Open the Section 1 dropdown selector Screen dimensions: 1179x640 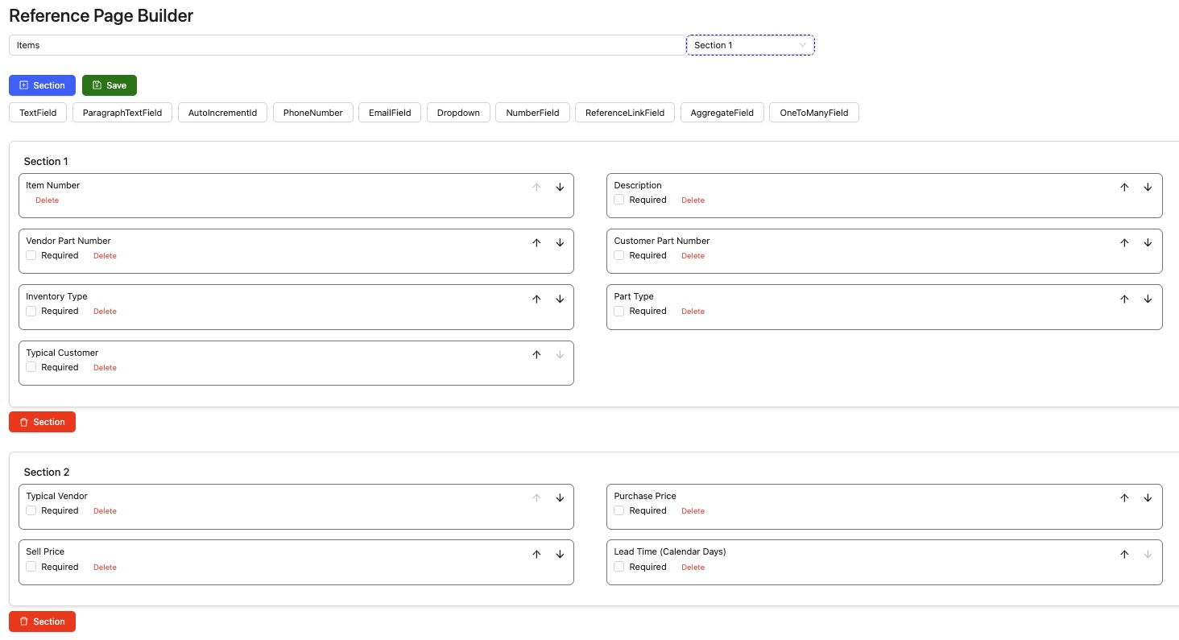(750, 45)
